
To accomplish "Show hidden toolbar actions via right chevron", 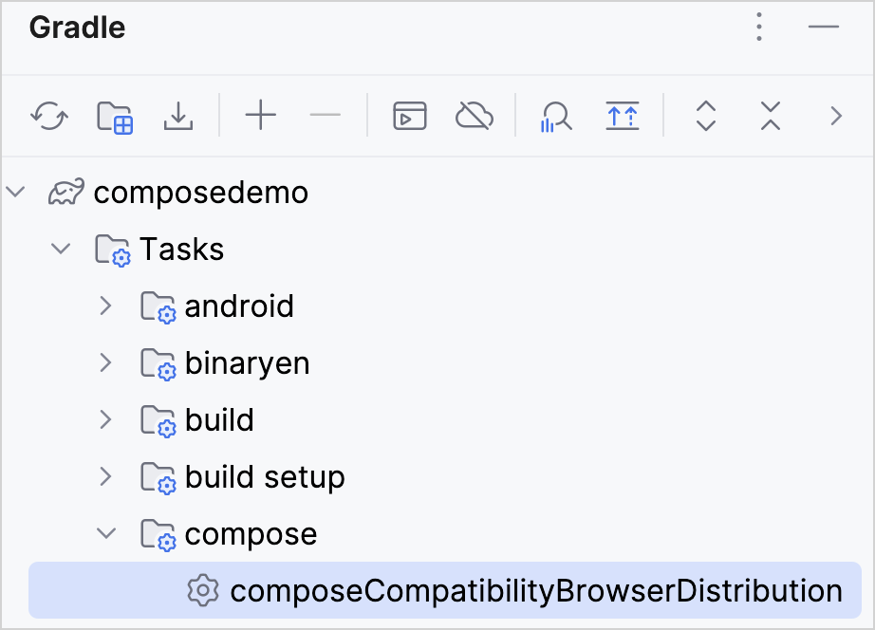I will pos(835,116).
